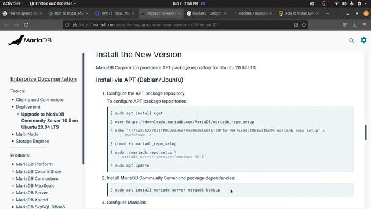Click Activities in the top bar
Screen dimensions: 371x209
point(12,3)
